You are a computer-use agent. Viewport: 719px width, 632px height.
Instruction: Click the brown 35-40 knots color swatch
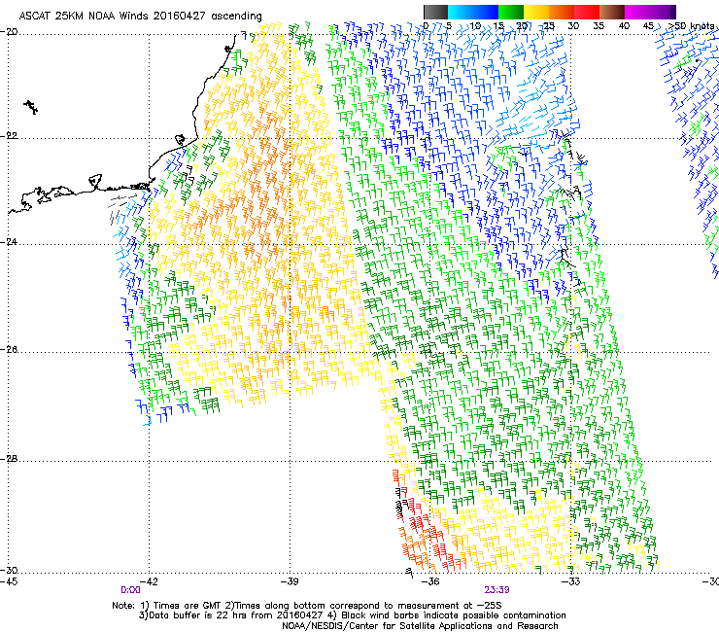612,12
